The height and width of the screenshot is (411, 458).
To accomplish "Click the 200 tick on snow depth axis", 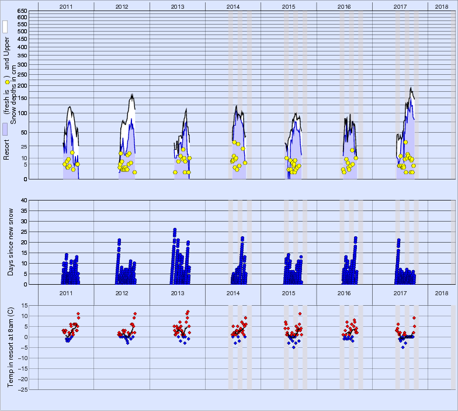I will click(22, 85).
